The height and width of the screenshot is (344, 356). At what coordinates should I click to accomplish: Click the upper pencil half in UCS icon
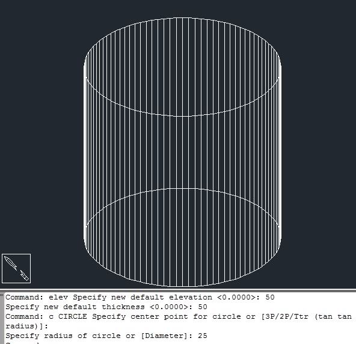pyautogui.click(x=10, y=263)
